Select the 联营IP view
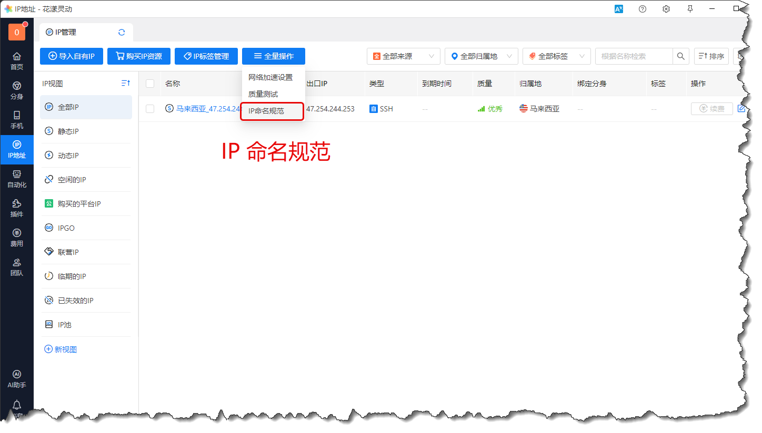This screenshot has height=433, width=762. (86, 252)
